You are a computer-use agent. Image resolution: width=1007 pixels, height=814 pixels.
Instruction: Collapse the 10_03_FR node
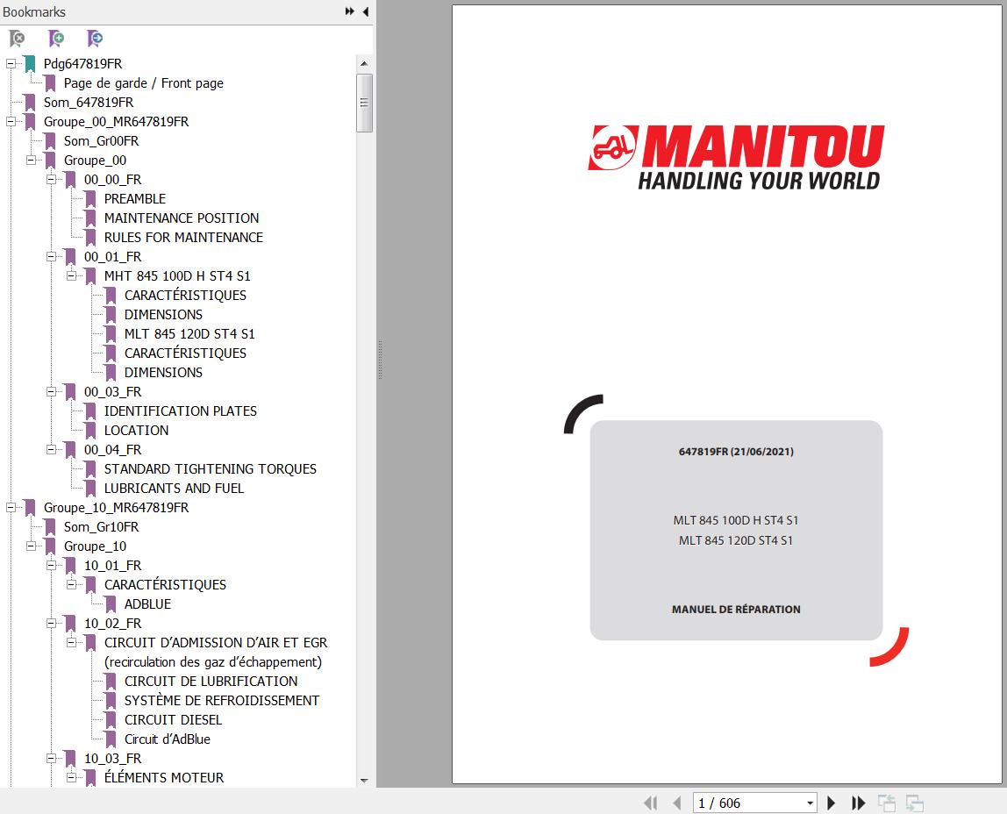pos(52,758)
